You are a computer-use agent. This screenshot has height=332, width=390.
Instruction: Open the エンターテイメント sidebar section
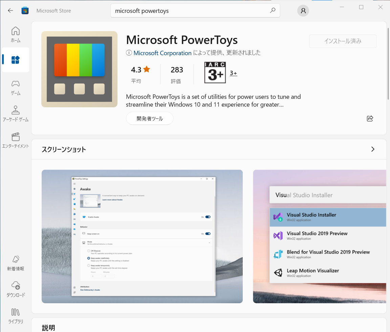pos(16,140)
